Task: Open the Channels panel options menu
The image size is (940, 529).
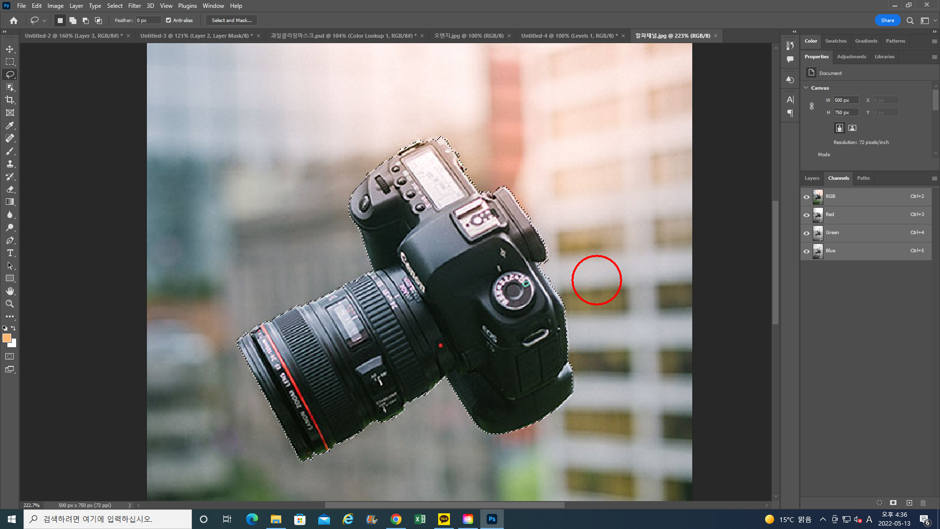Action: coord(934,178)
